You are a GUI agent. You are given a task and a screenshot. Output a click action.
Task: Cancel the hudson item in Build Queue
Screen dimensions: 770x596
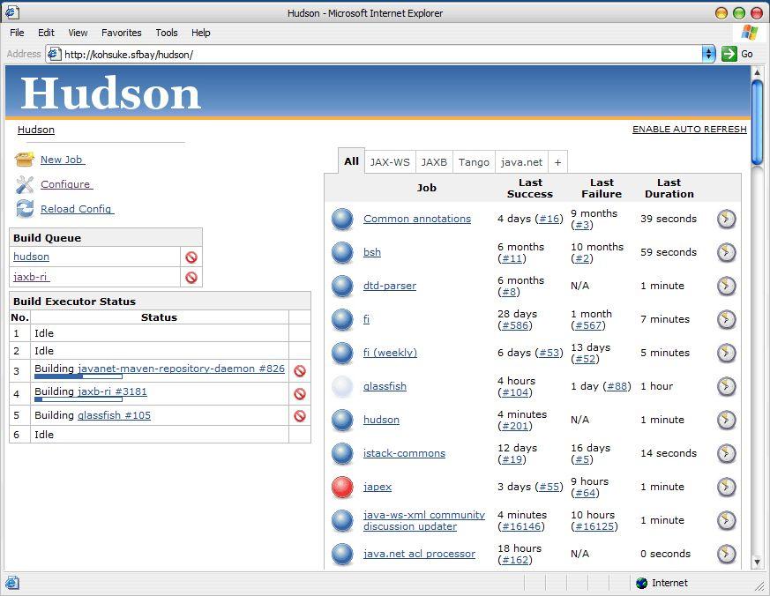pos(191,257)
